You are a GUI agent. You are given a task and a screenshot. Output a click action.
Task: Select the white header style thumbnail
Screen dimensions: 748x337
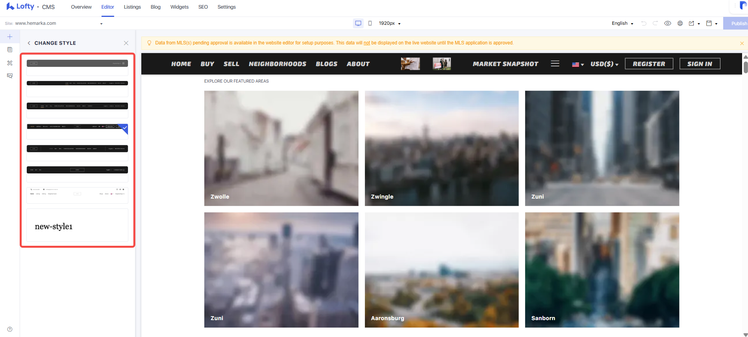click(x=77, y=195)
